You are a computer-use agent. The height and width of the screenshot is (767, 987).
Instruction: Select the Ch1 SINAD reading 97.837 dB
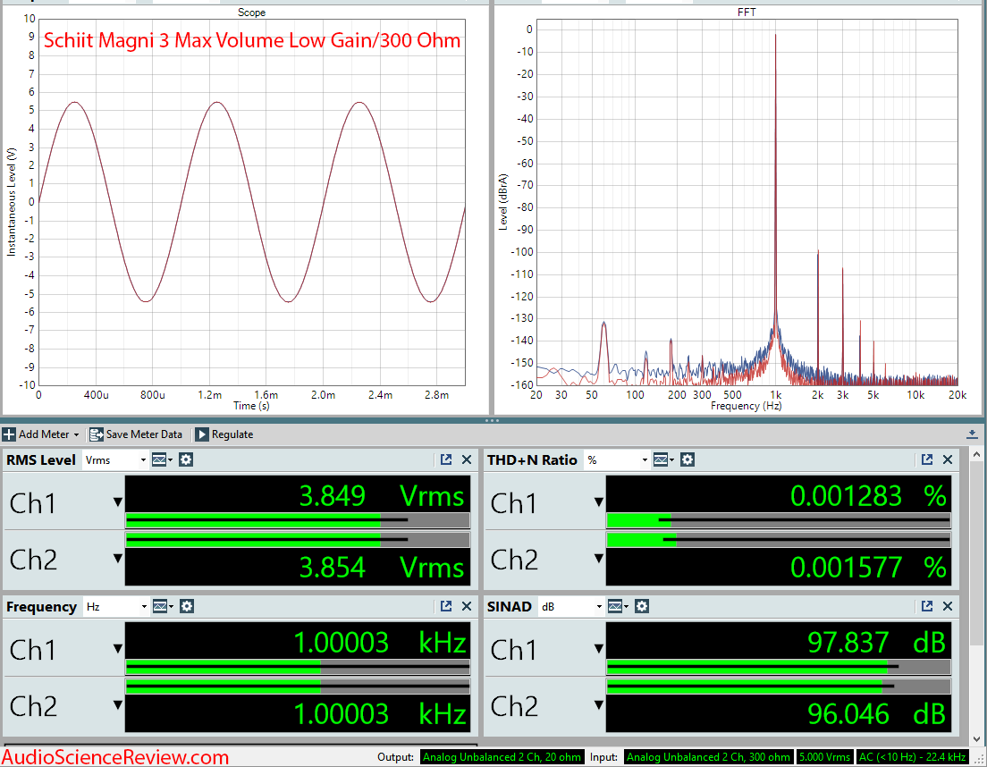point(877,643)
